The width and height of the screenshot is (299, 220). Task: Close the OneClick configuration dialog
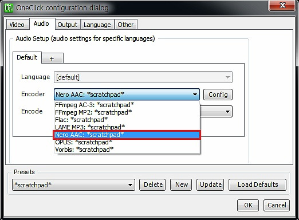click(x=282, y=5)
